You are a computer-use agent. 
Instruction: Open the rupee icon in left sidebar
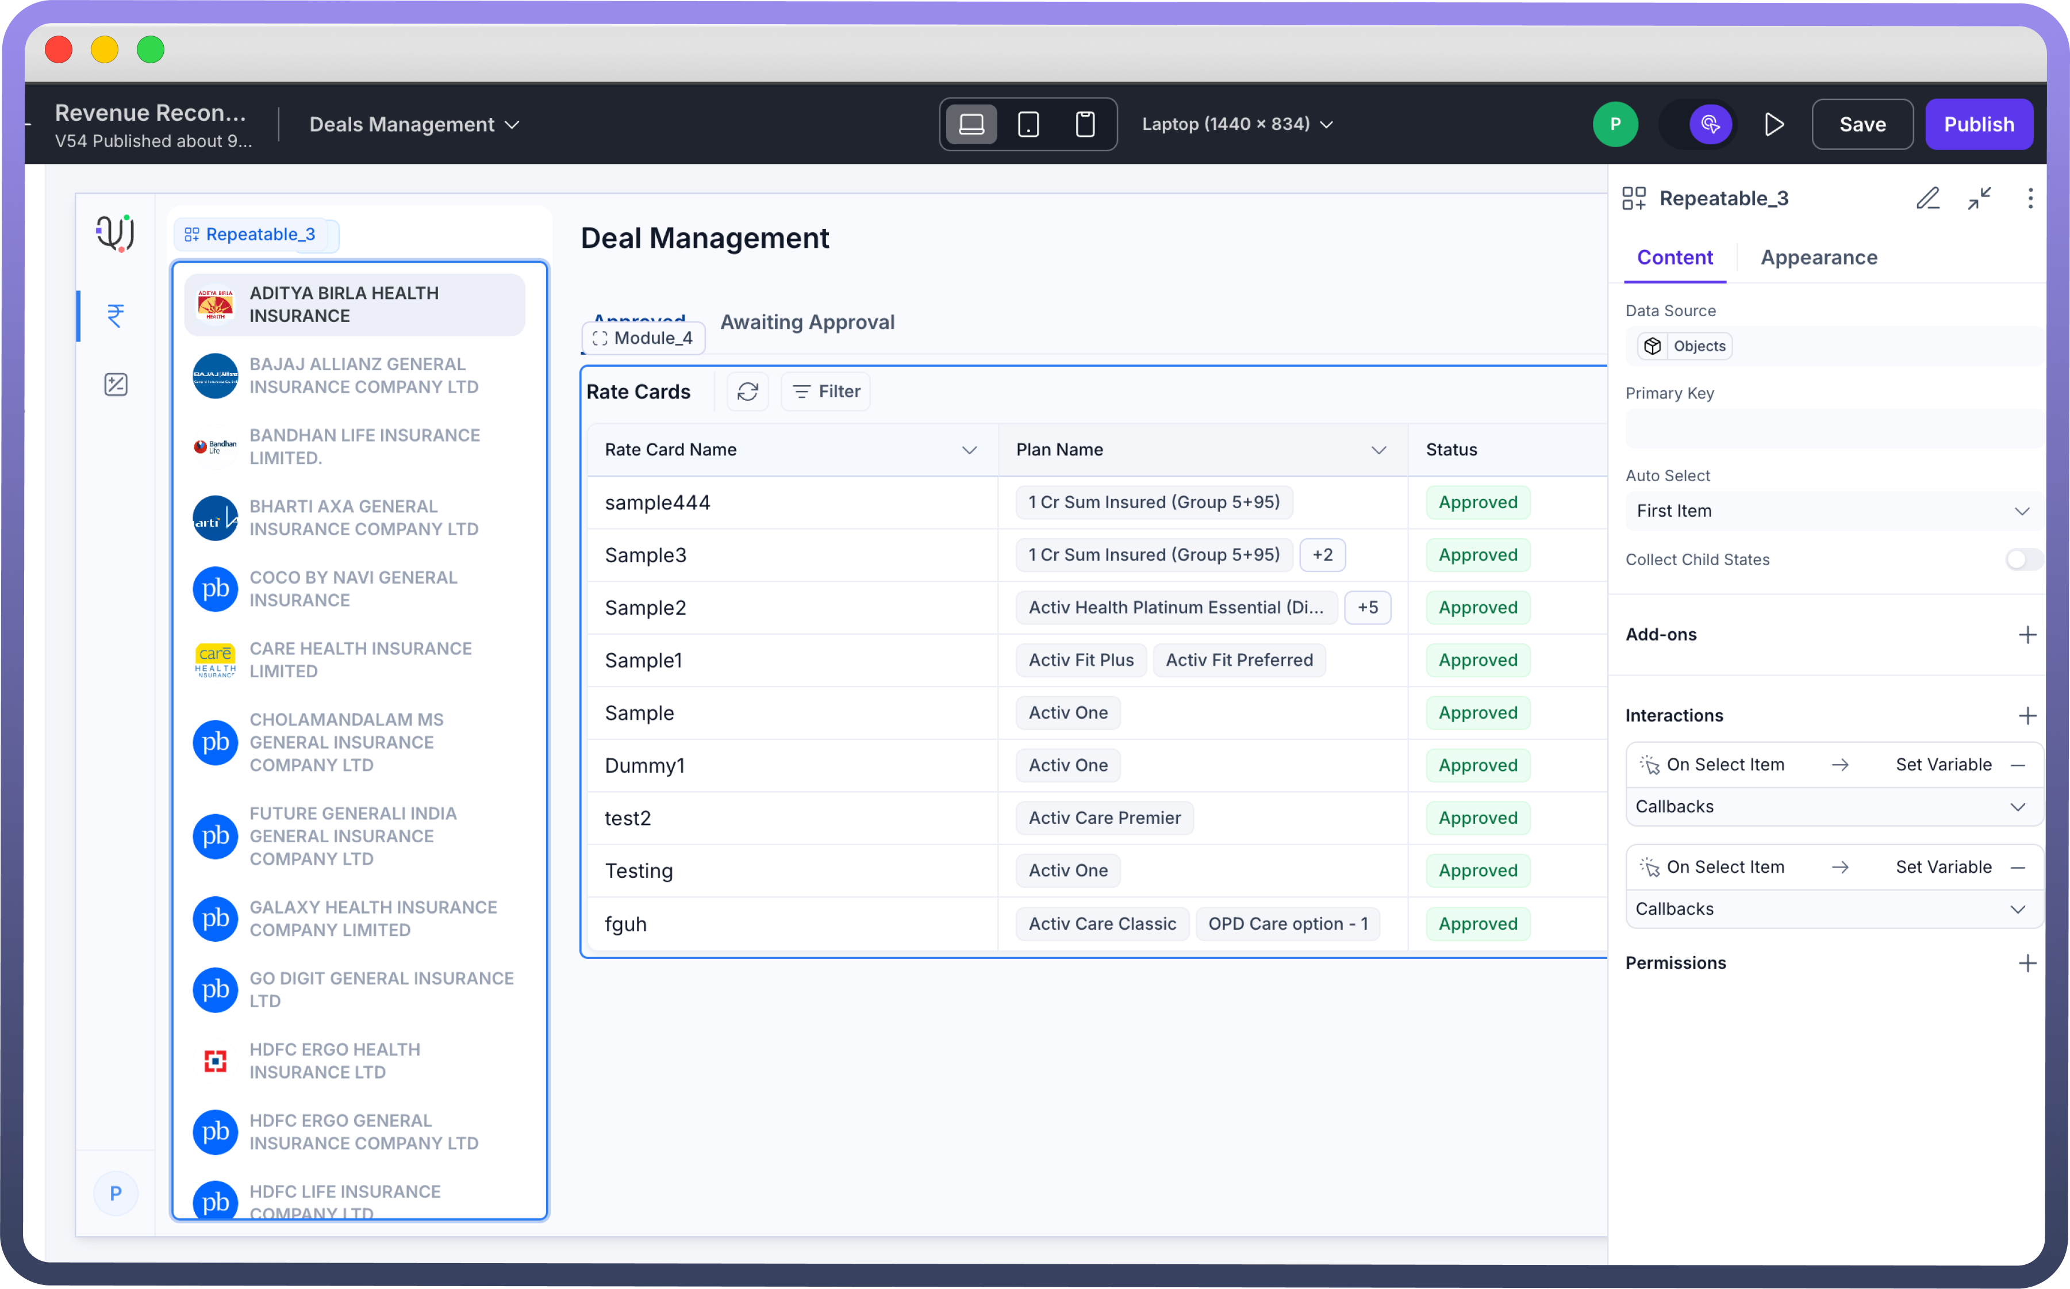pyautogui.click(x=116, y=316)
